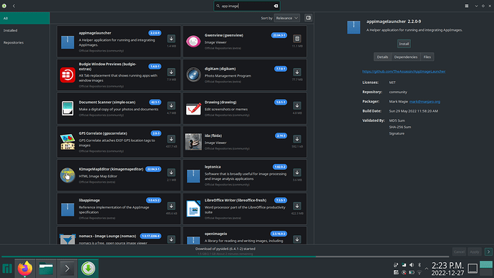Click the download arrow for Drawing
494x278 pixels.
point(297,105)
